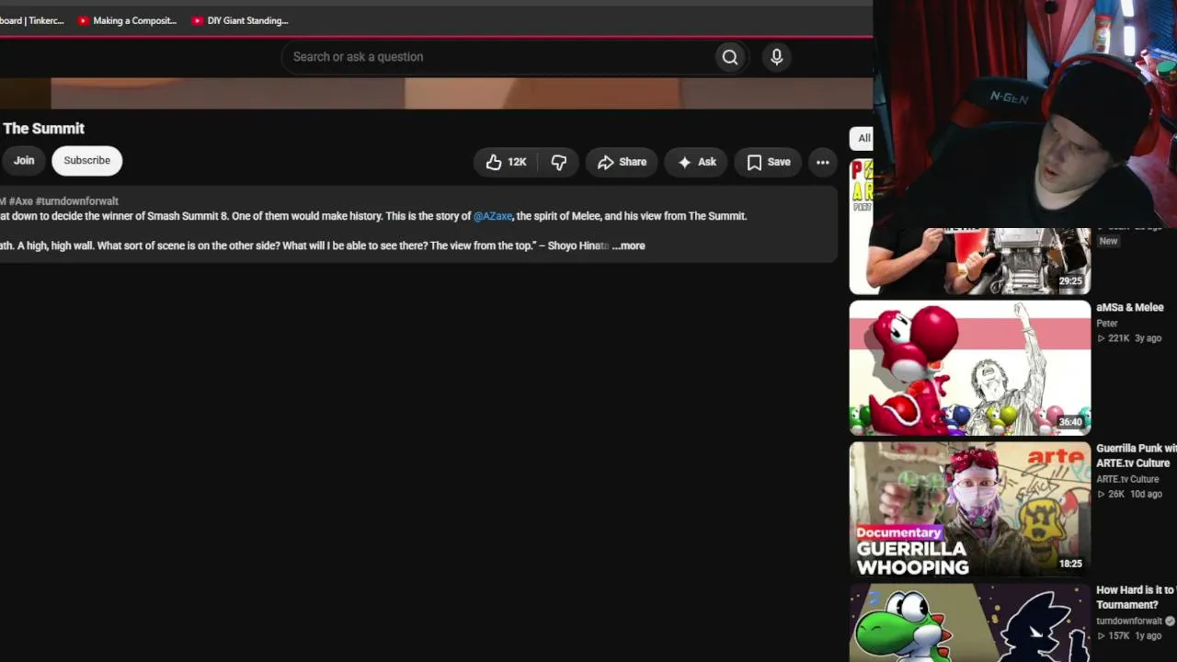Visit the Peter channel
The width and height of the screenshot is (1177, 662).
1107,324
